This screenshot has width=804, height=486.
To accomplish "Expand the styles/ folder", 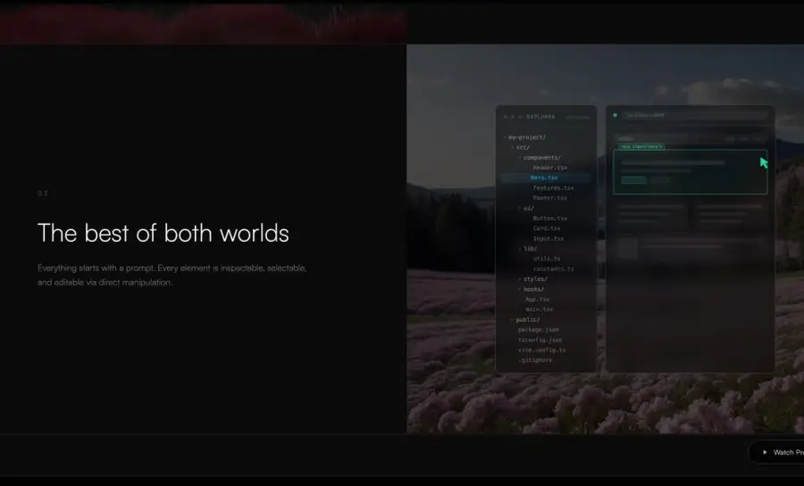I will pyautogui.click(x=535, y=279).
